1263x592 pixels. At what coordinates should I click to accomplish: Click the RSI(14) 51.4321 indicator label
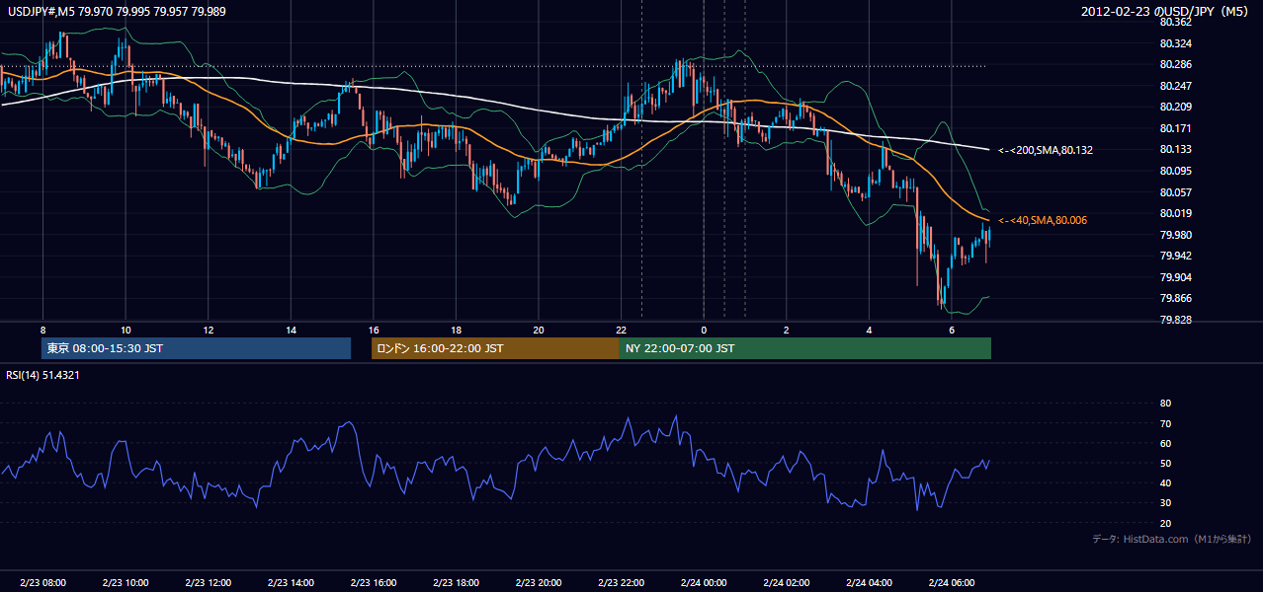point(43,375)
